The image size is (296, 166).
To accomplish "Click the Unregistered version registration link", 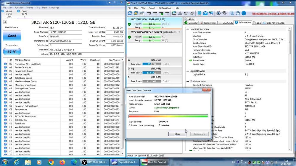I will pos(273,14).
